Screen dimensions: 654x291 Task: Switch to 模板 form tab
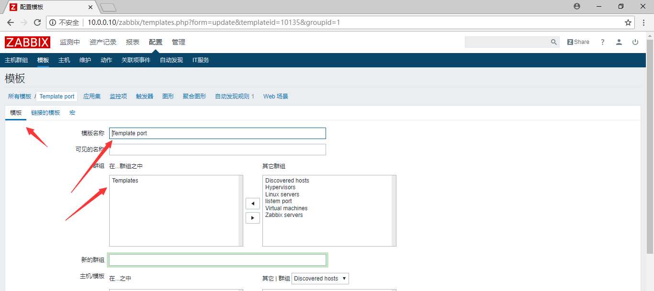coord(16,113)
